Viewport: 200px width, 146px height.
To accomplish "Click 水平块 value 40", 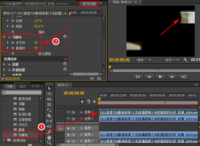I will [x=36, y=42].
